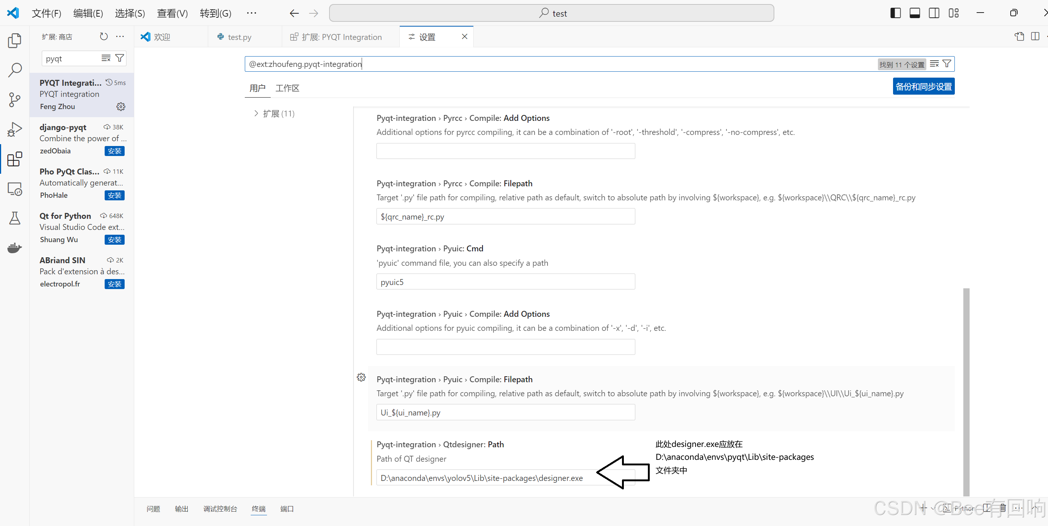Open filter dropdown in extensions search
Image resolution: width=1048 pixels, height=526 pixels.
click(119, 58)
